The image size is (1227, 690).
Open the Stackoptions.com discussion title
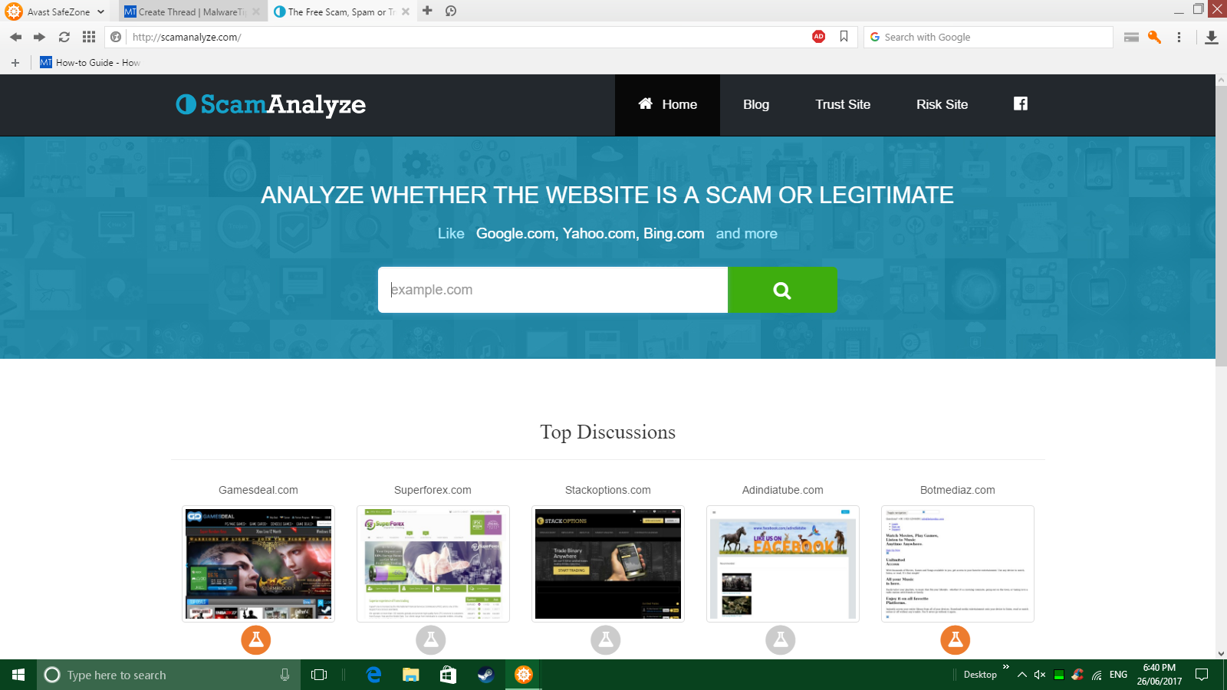(608, 490)
